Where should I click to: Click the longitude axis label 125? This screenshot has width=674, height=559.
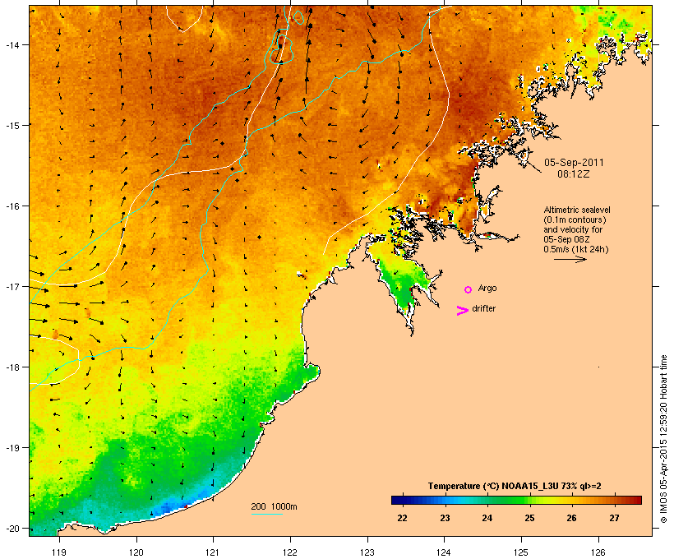tap(521, 552)
